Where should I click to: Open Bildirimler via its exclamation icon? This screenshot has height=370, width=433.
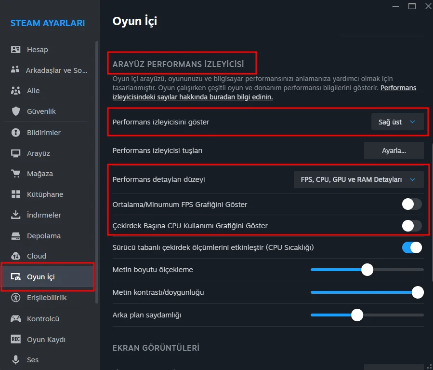coord(16,133)
